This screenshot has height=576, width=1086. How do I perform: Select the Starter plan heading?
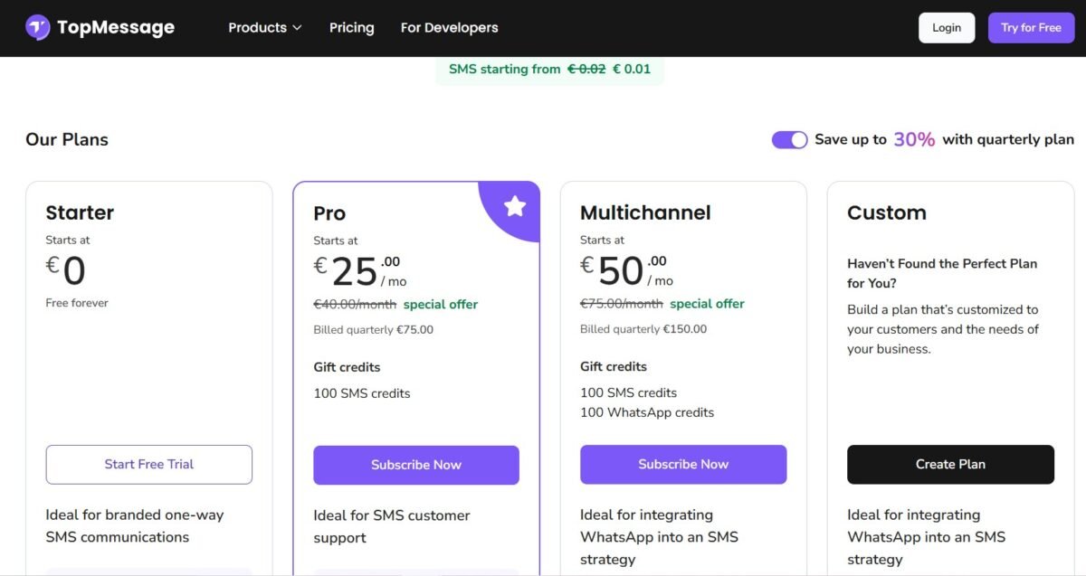click(x=80, y=212)
